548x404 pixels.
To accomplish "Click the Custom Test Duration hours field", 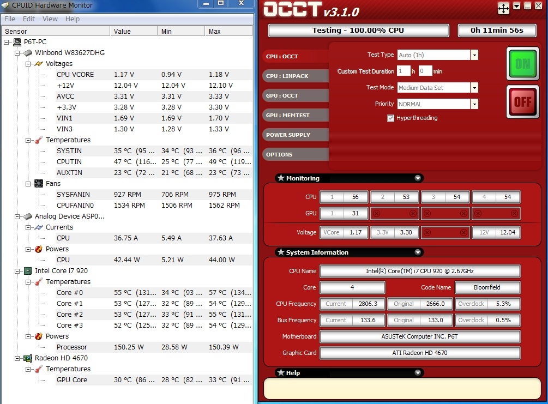I will [404, 71].
